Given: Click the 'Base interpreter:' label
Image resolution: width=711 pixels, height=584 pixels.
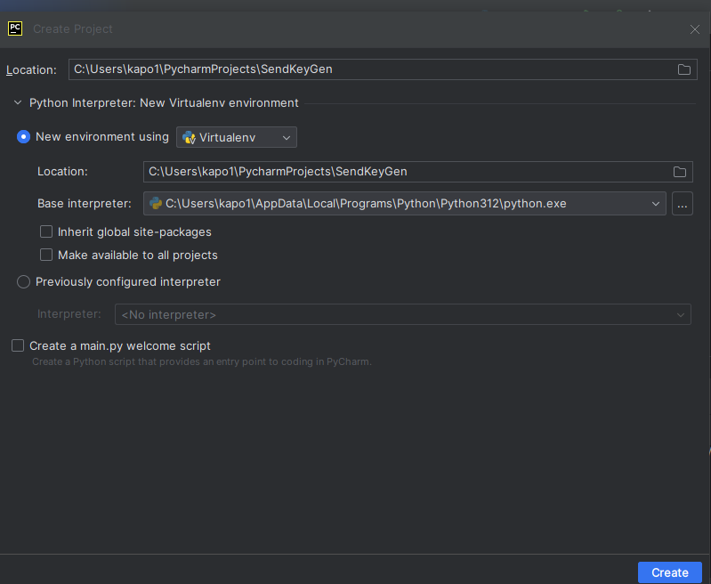Looking at the screenshot, I should tap(85, 204).
